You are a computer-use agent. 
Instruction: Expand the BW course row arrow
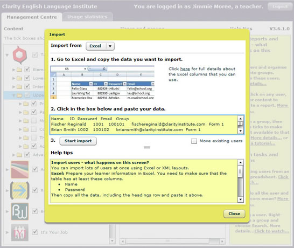(7, 211)
